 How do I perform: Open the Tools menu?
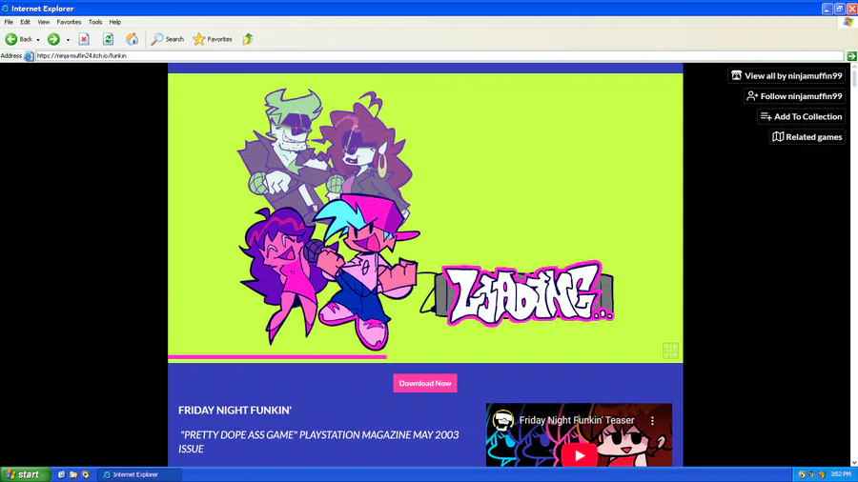tap(95, 22)
